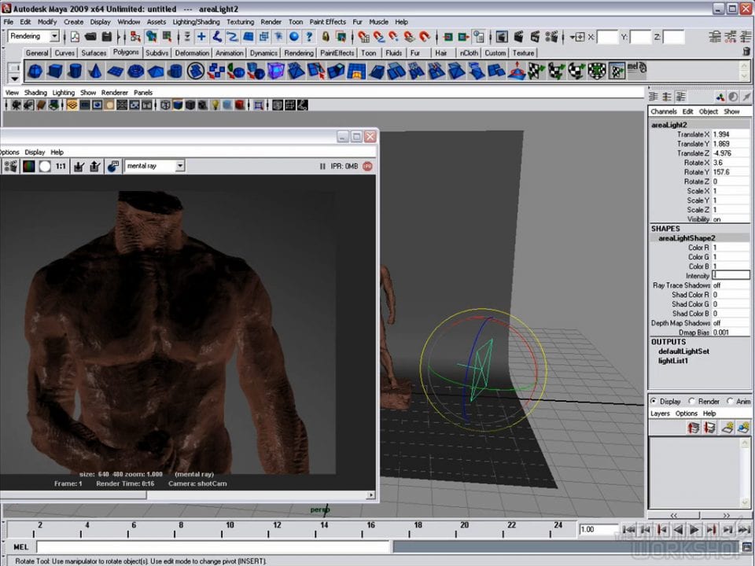Pause the IPR render

coord(322,166)
